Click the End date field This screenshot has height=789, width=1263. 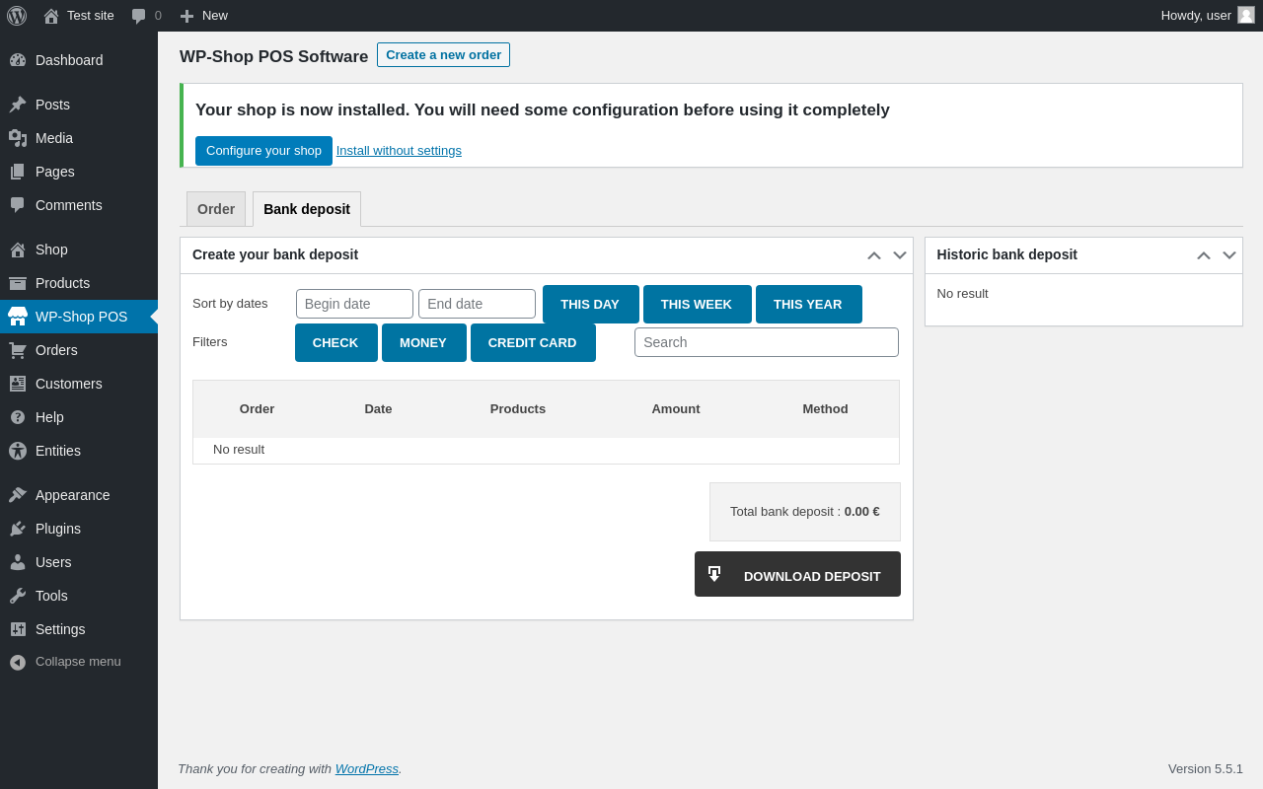click(x=477, y=304)
